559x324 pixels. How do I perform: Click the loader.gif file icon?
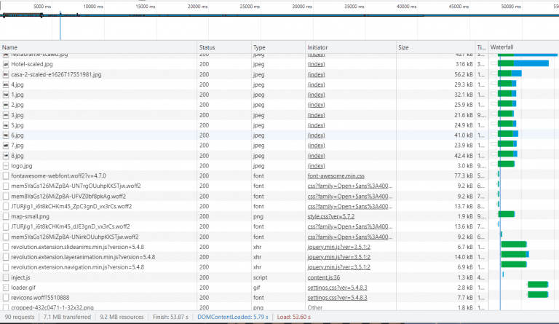click(x=6, y=288)
